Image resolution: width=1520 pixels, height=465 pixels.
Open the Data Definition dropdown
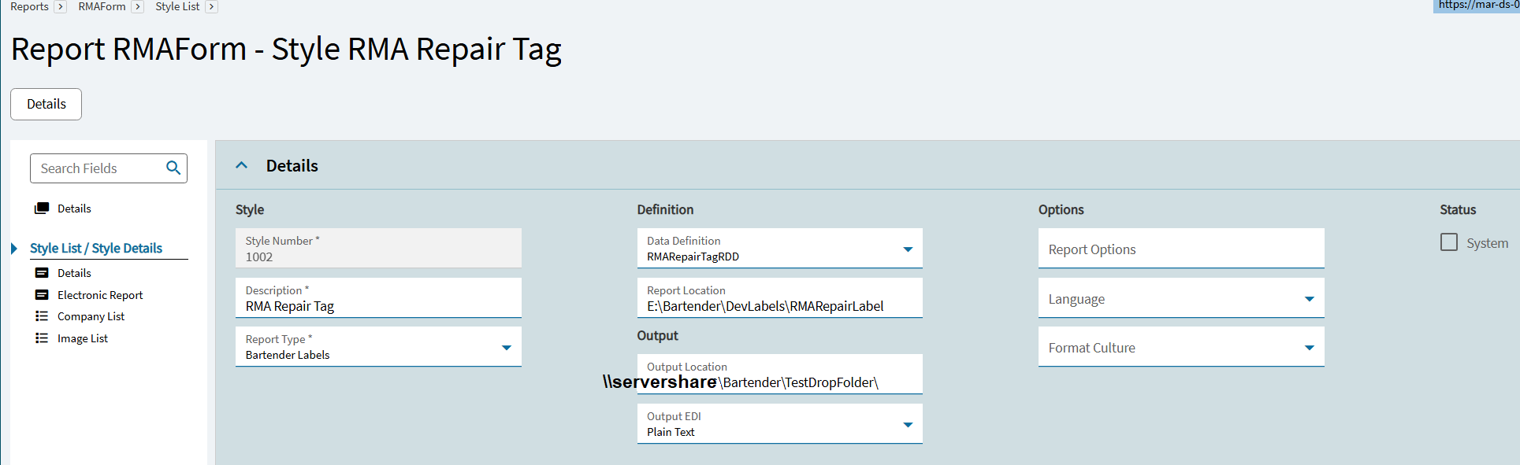(x=908, y=249)
